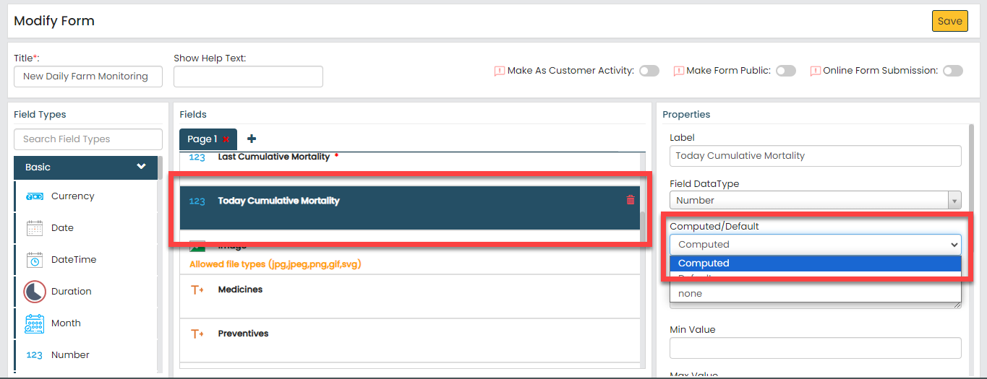Enable Make As Customer Activity toggle
The height and width of the screenshot is (379, 987).
click(x=649, y=71)
